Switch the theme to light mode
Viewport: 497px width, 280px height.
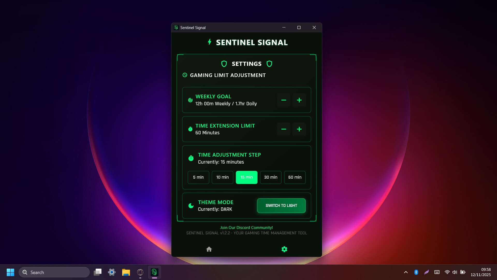pos(281,205)
